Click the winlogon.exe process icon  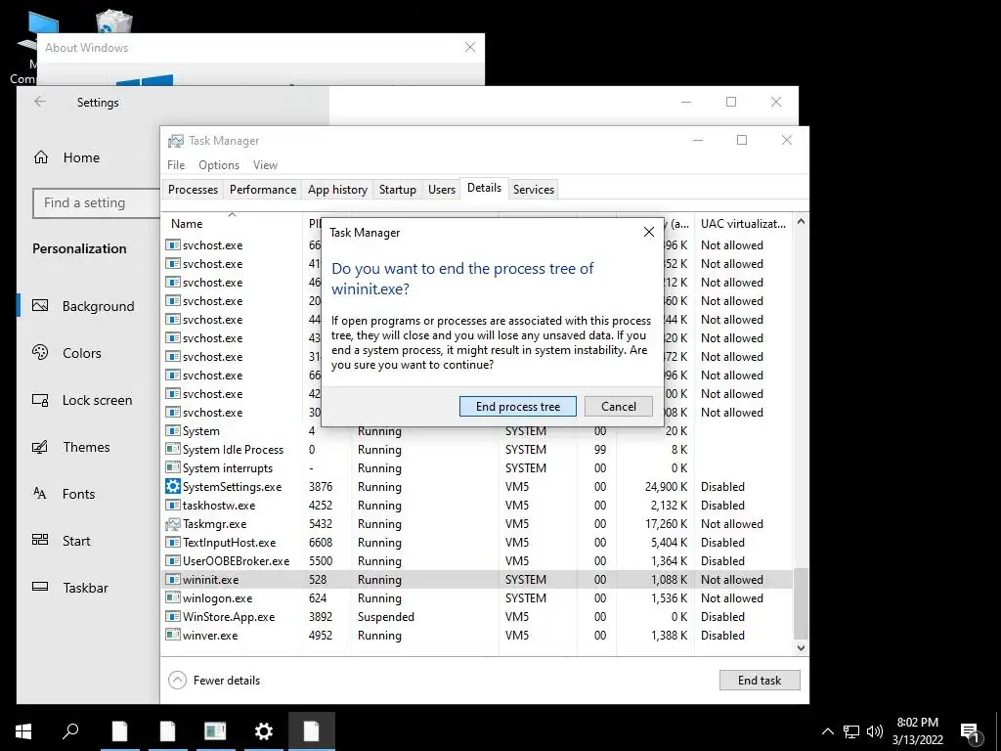pos(172,597)
